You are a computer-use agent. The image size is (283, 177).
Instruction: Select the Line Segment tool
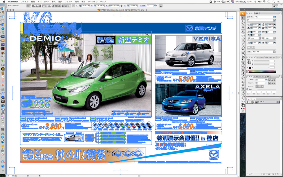click(243, 37)
